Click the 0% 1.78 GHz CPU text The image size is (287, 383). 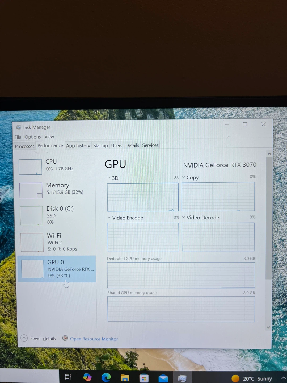60,169
